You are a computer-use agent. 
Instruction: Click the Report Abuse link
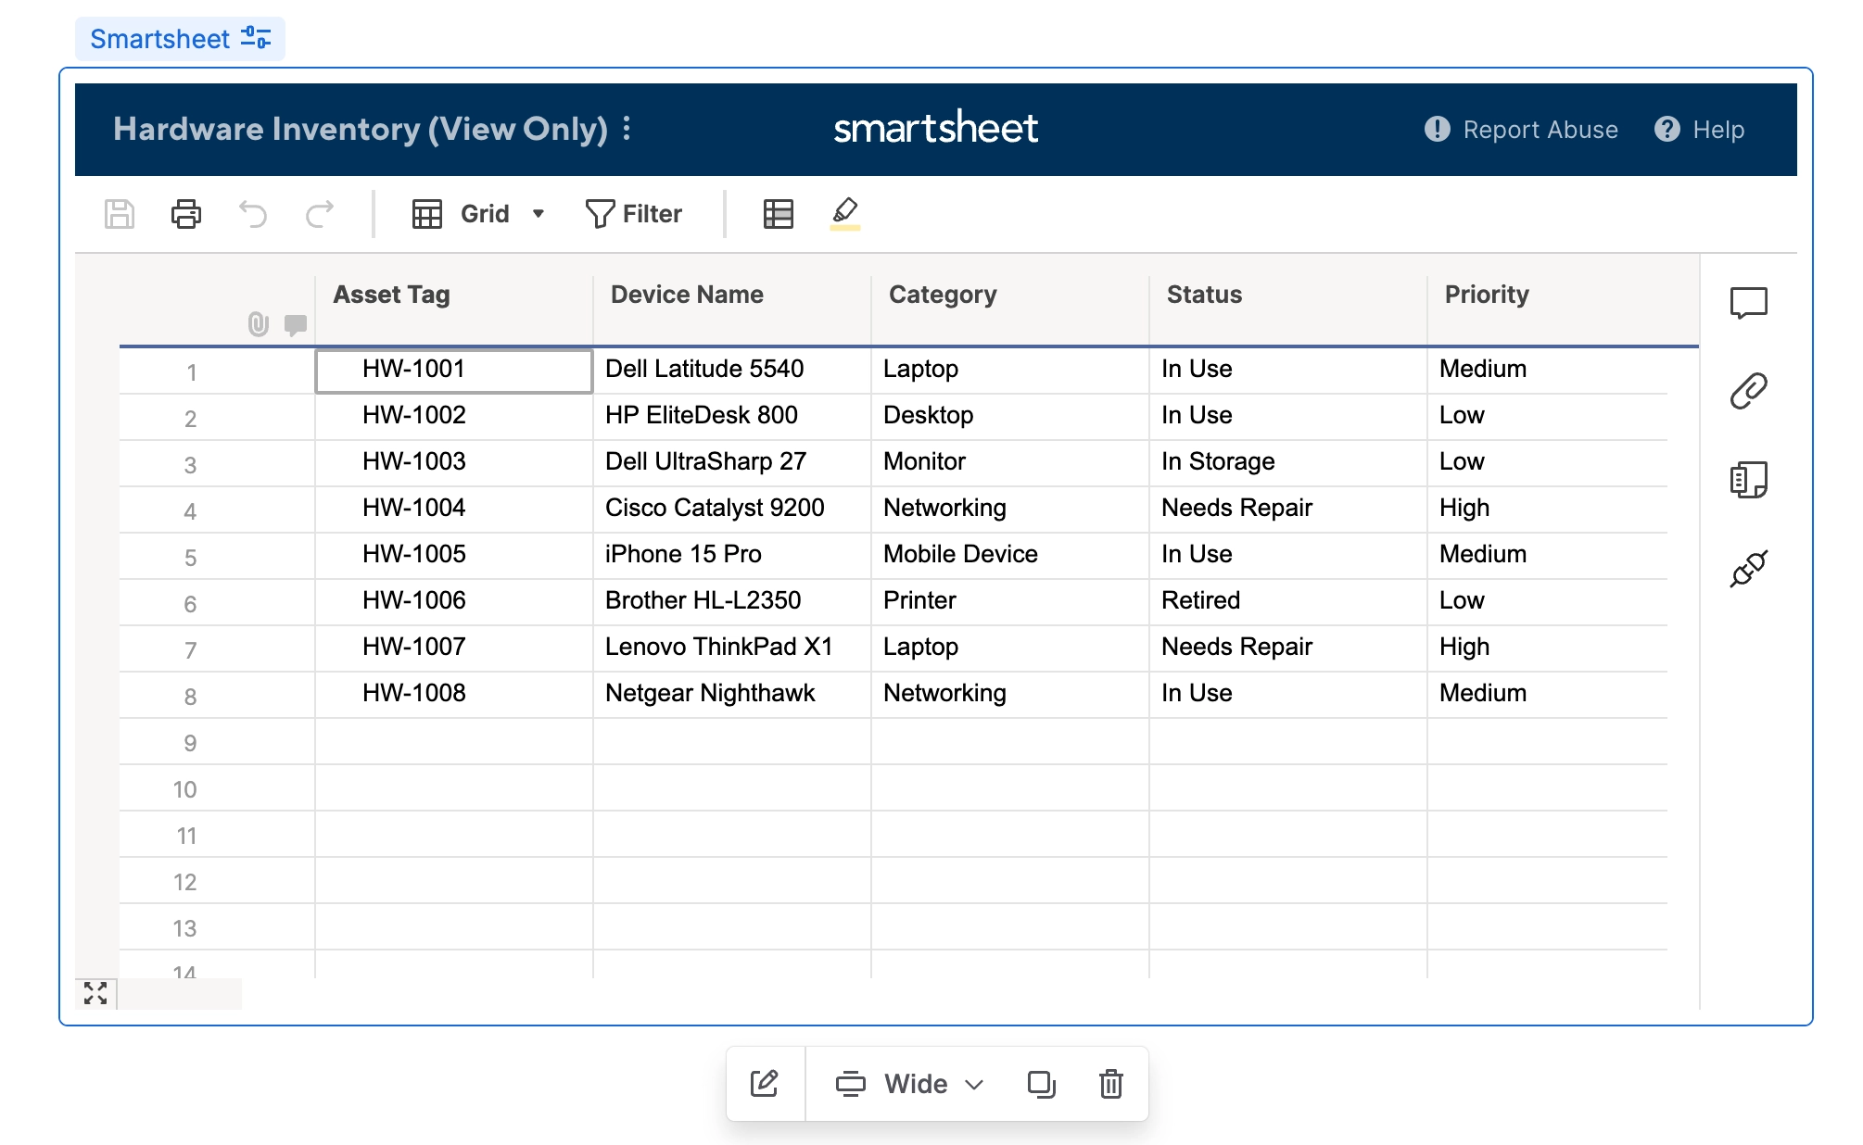click(1540, 130)
